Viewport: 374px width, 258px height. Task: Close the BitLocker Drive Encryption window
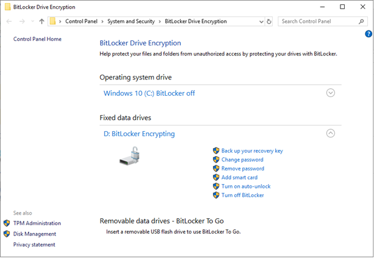(363, 7)
